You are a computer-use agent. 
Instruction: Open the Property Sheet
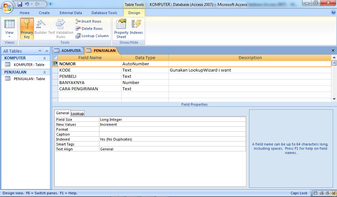click(x=120, y=28)
